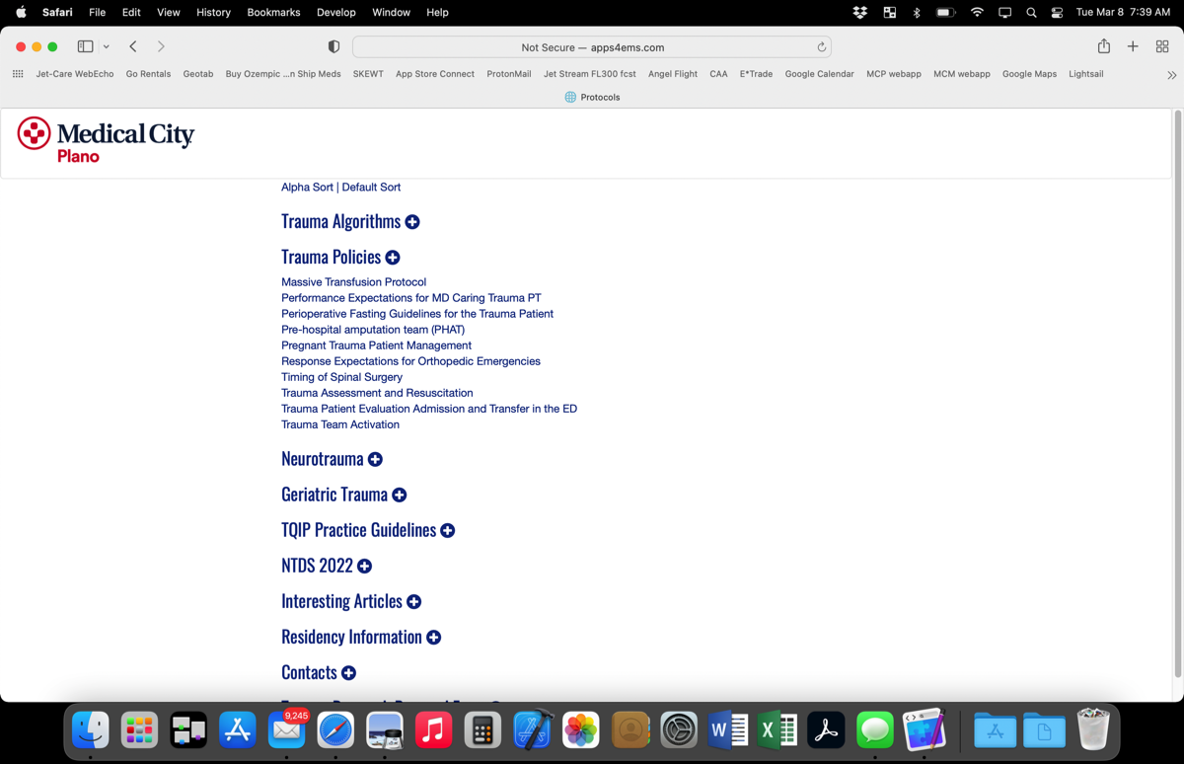Launch Microsoft Excel from the dock
The image size is (1184, 764).
click(x=777, y=730)
